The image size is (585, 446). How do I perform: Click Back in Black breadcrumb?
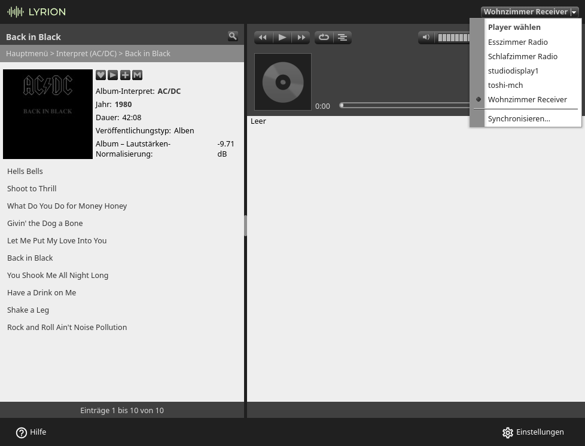[147, 53]
